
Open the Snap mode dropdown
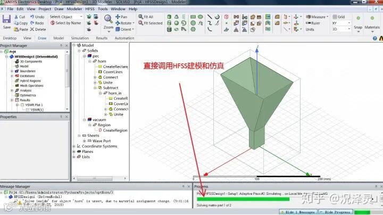[358, 32]
